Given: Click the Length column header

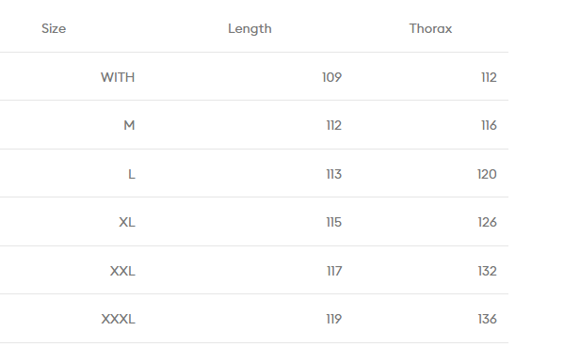Looking at the screenshot, I should pos(250,29).
